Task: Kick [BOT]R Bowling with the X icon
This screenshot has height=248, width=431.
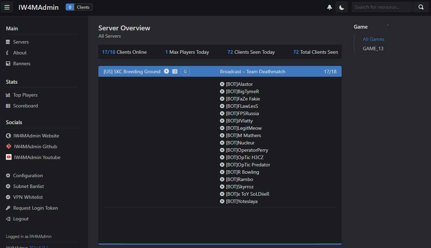Action: (222, 172)
